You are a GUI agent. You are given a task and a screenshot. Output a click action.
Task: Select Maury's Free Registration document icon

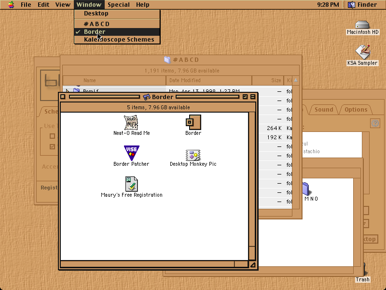click(131, 184)
